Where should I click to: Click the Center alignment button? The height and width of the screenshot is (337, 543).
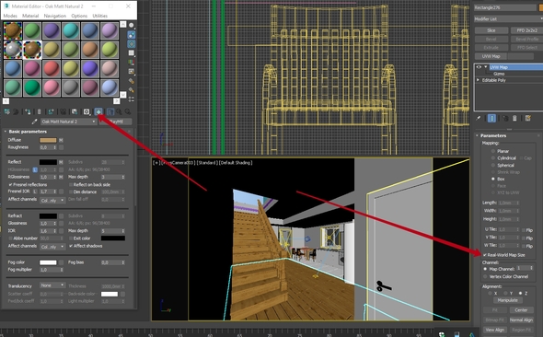(521, 310)
